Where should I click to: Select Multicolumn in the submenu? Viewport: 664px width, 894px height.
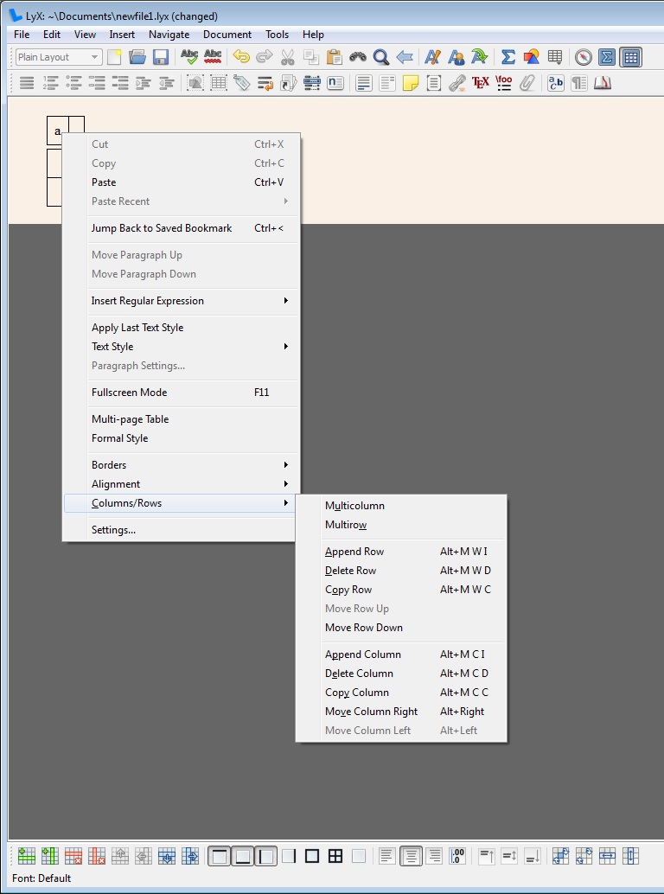pyautogui.click(x=401, y=506)
